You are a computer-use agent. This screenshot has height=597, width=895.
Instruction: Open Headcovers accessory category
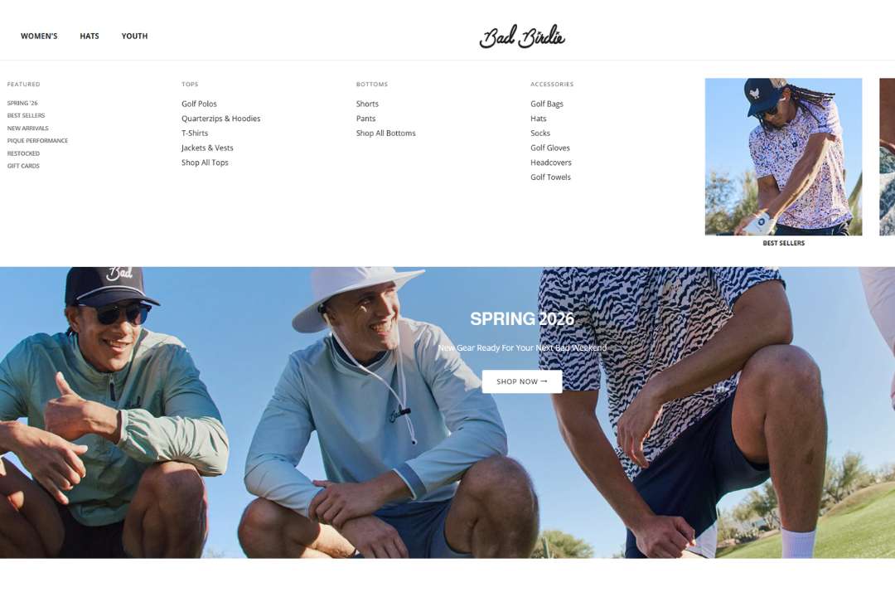click(x=551, y=163)
